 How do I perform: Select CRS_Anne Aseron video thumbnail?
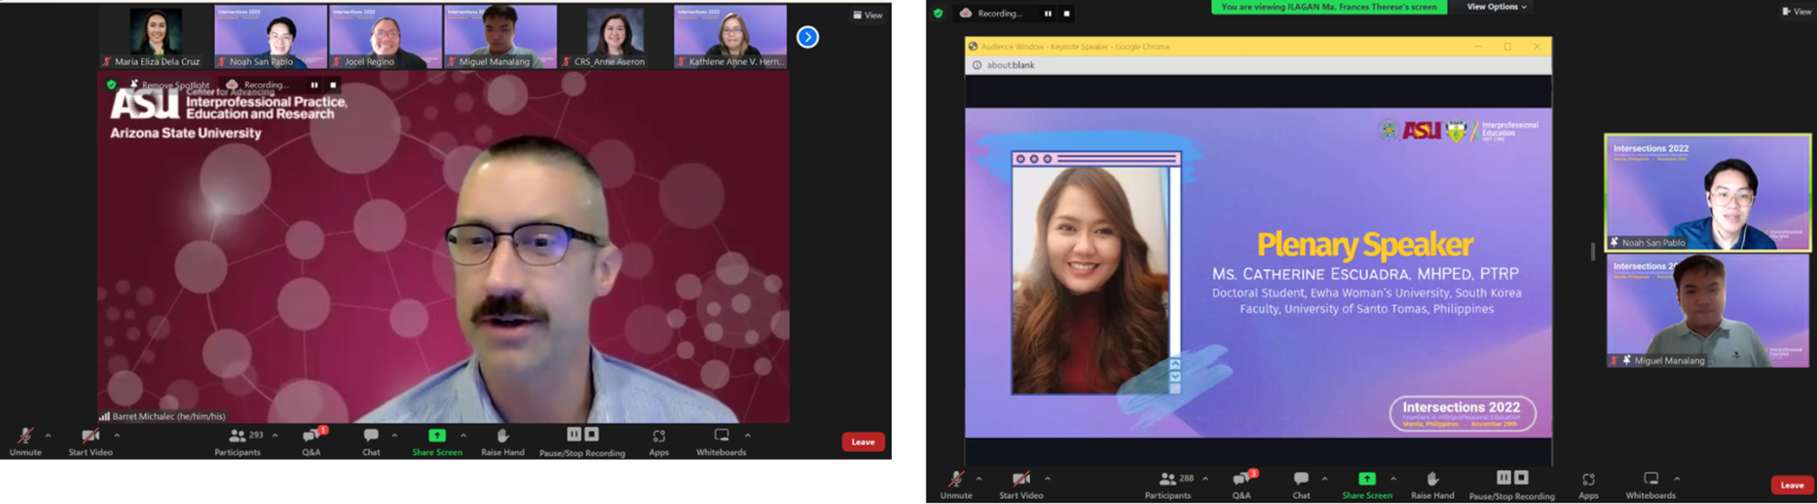[615, 36]
